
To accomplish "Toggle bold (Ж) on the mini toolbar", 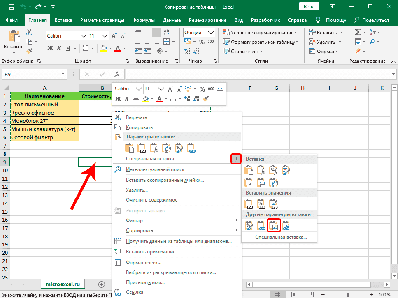I will (118, 99).
